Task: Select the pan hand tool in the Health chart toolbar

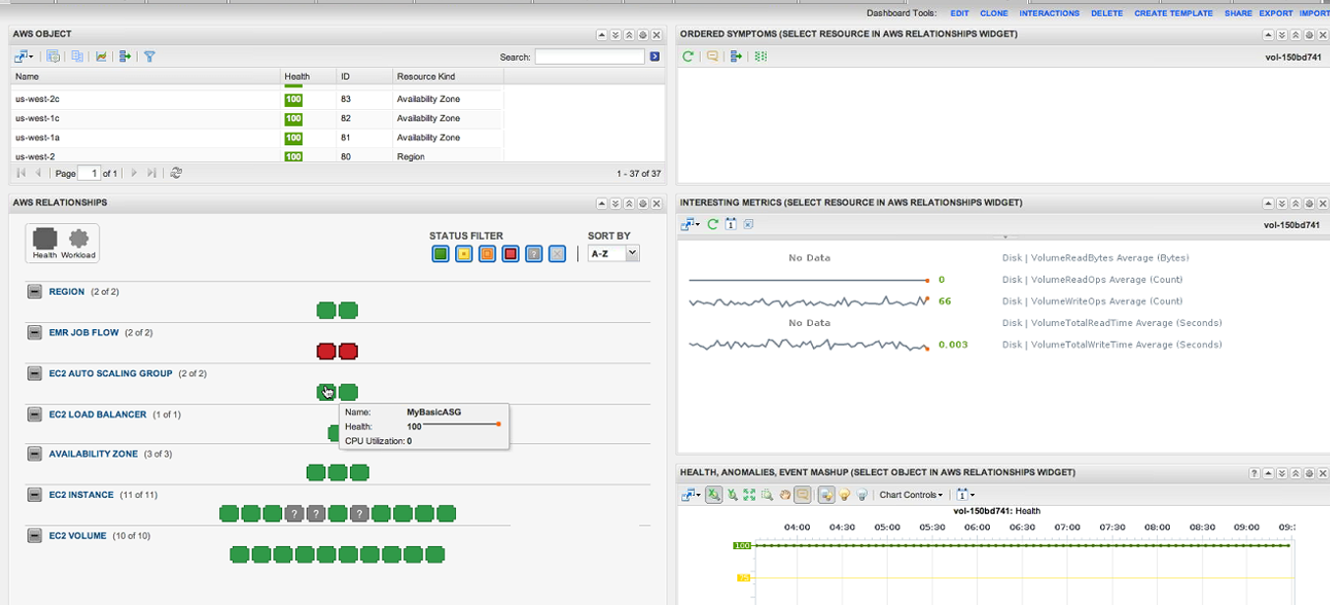Action: tap(785, 495)
